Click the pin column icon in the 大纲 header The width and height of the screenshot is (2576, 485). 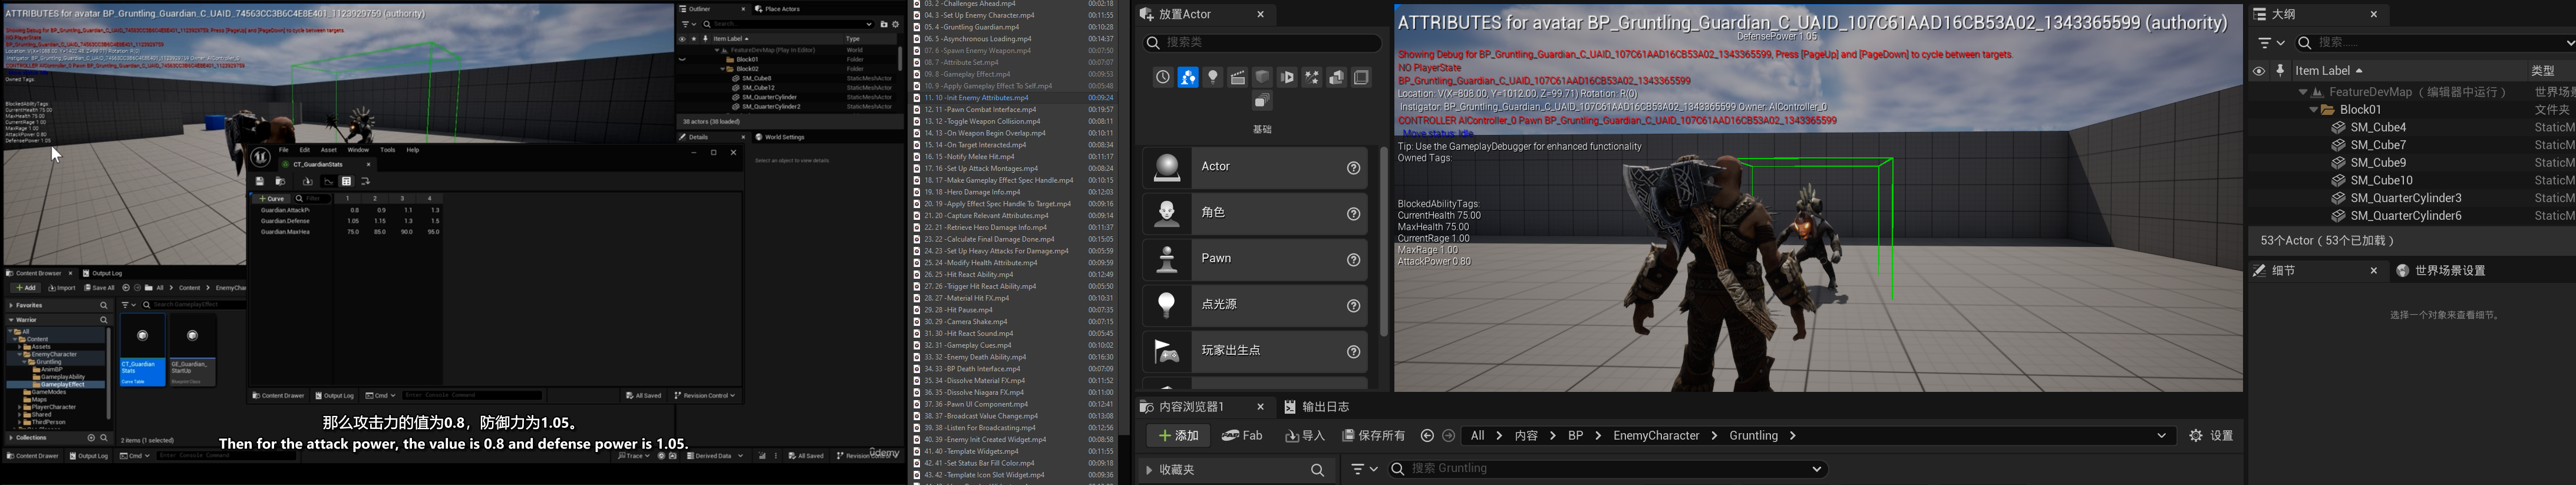coord(2280,71)
